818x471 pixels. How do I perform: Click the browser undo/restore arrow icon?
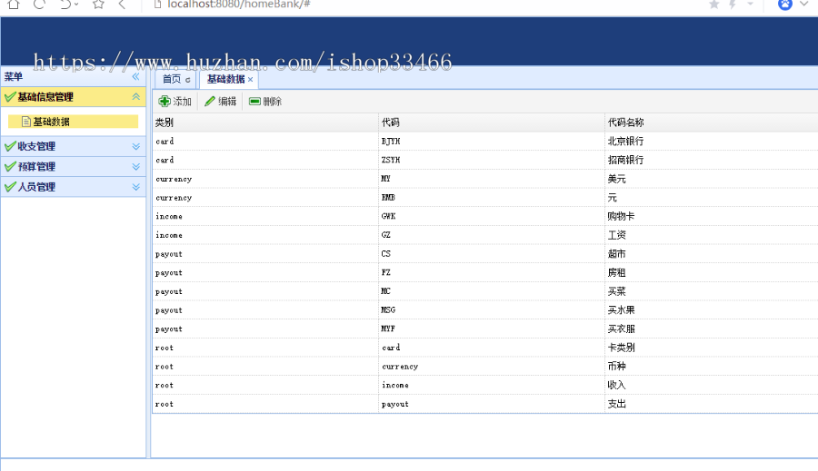click(65, 5)
